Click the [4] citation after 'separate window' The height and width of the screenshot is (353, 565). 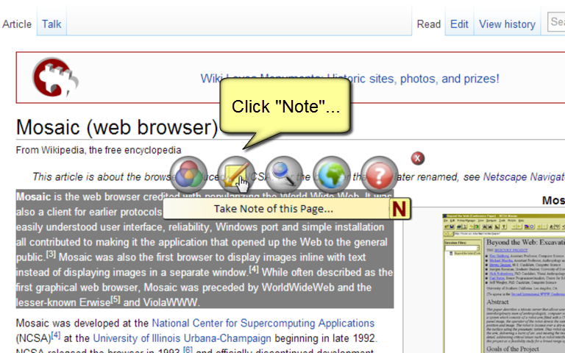click(x=254, y=269)
